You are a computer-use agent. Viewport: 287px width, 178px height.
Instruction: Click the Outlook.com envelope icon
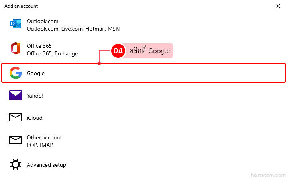tap(16, 25)
